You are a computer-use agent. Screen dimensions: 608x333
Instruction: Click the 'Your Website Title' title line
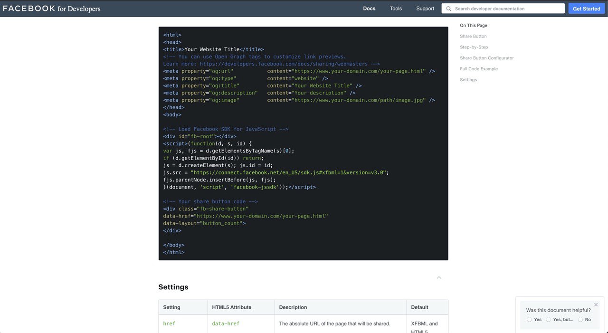(x=213, y=49)
